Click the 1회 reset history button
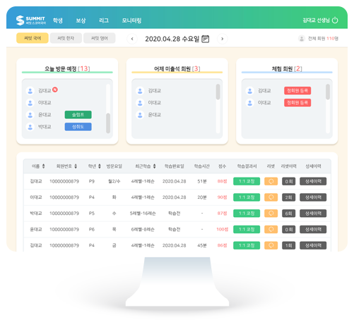 (289, 245)
